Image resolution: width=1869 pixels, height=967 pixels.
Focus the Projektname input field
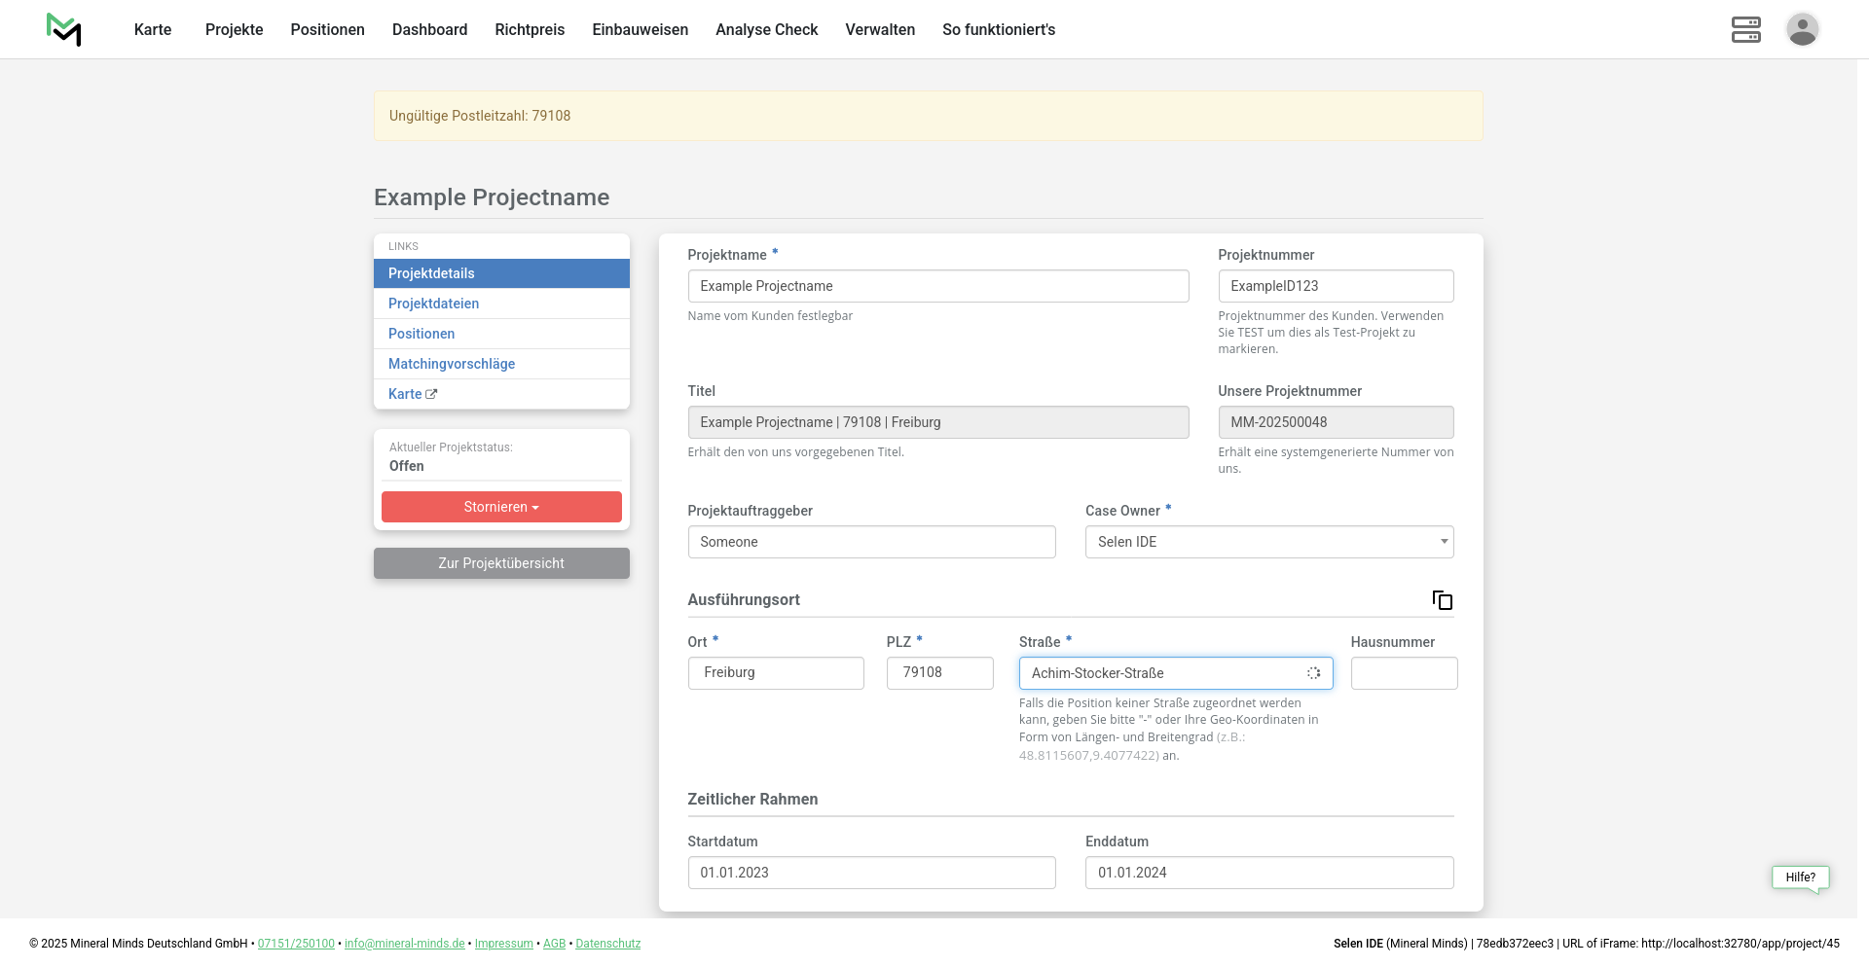click(x=937, y=286)
